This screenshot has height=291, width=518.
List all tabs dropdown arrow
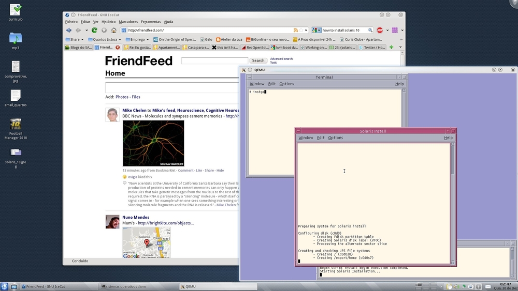pos(400,47)
